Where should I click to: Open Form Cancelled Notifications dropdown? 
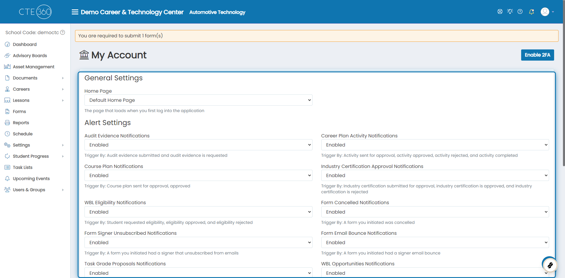(x=435, y=212)
